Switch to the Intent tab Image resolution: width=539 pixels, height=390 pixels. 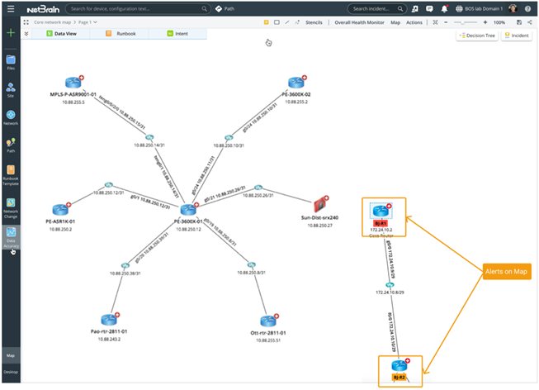point(177,34)
